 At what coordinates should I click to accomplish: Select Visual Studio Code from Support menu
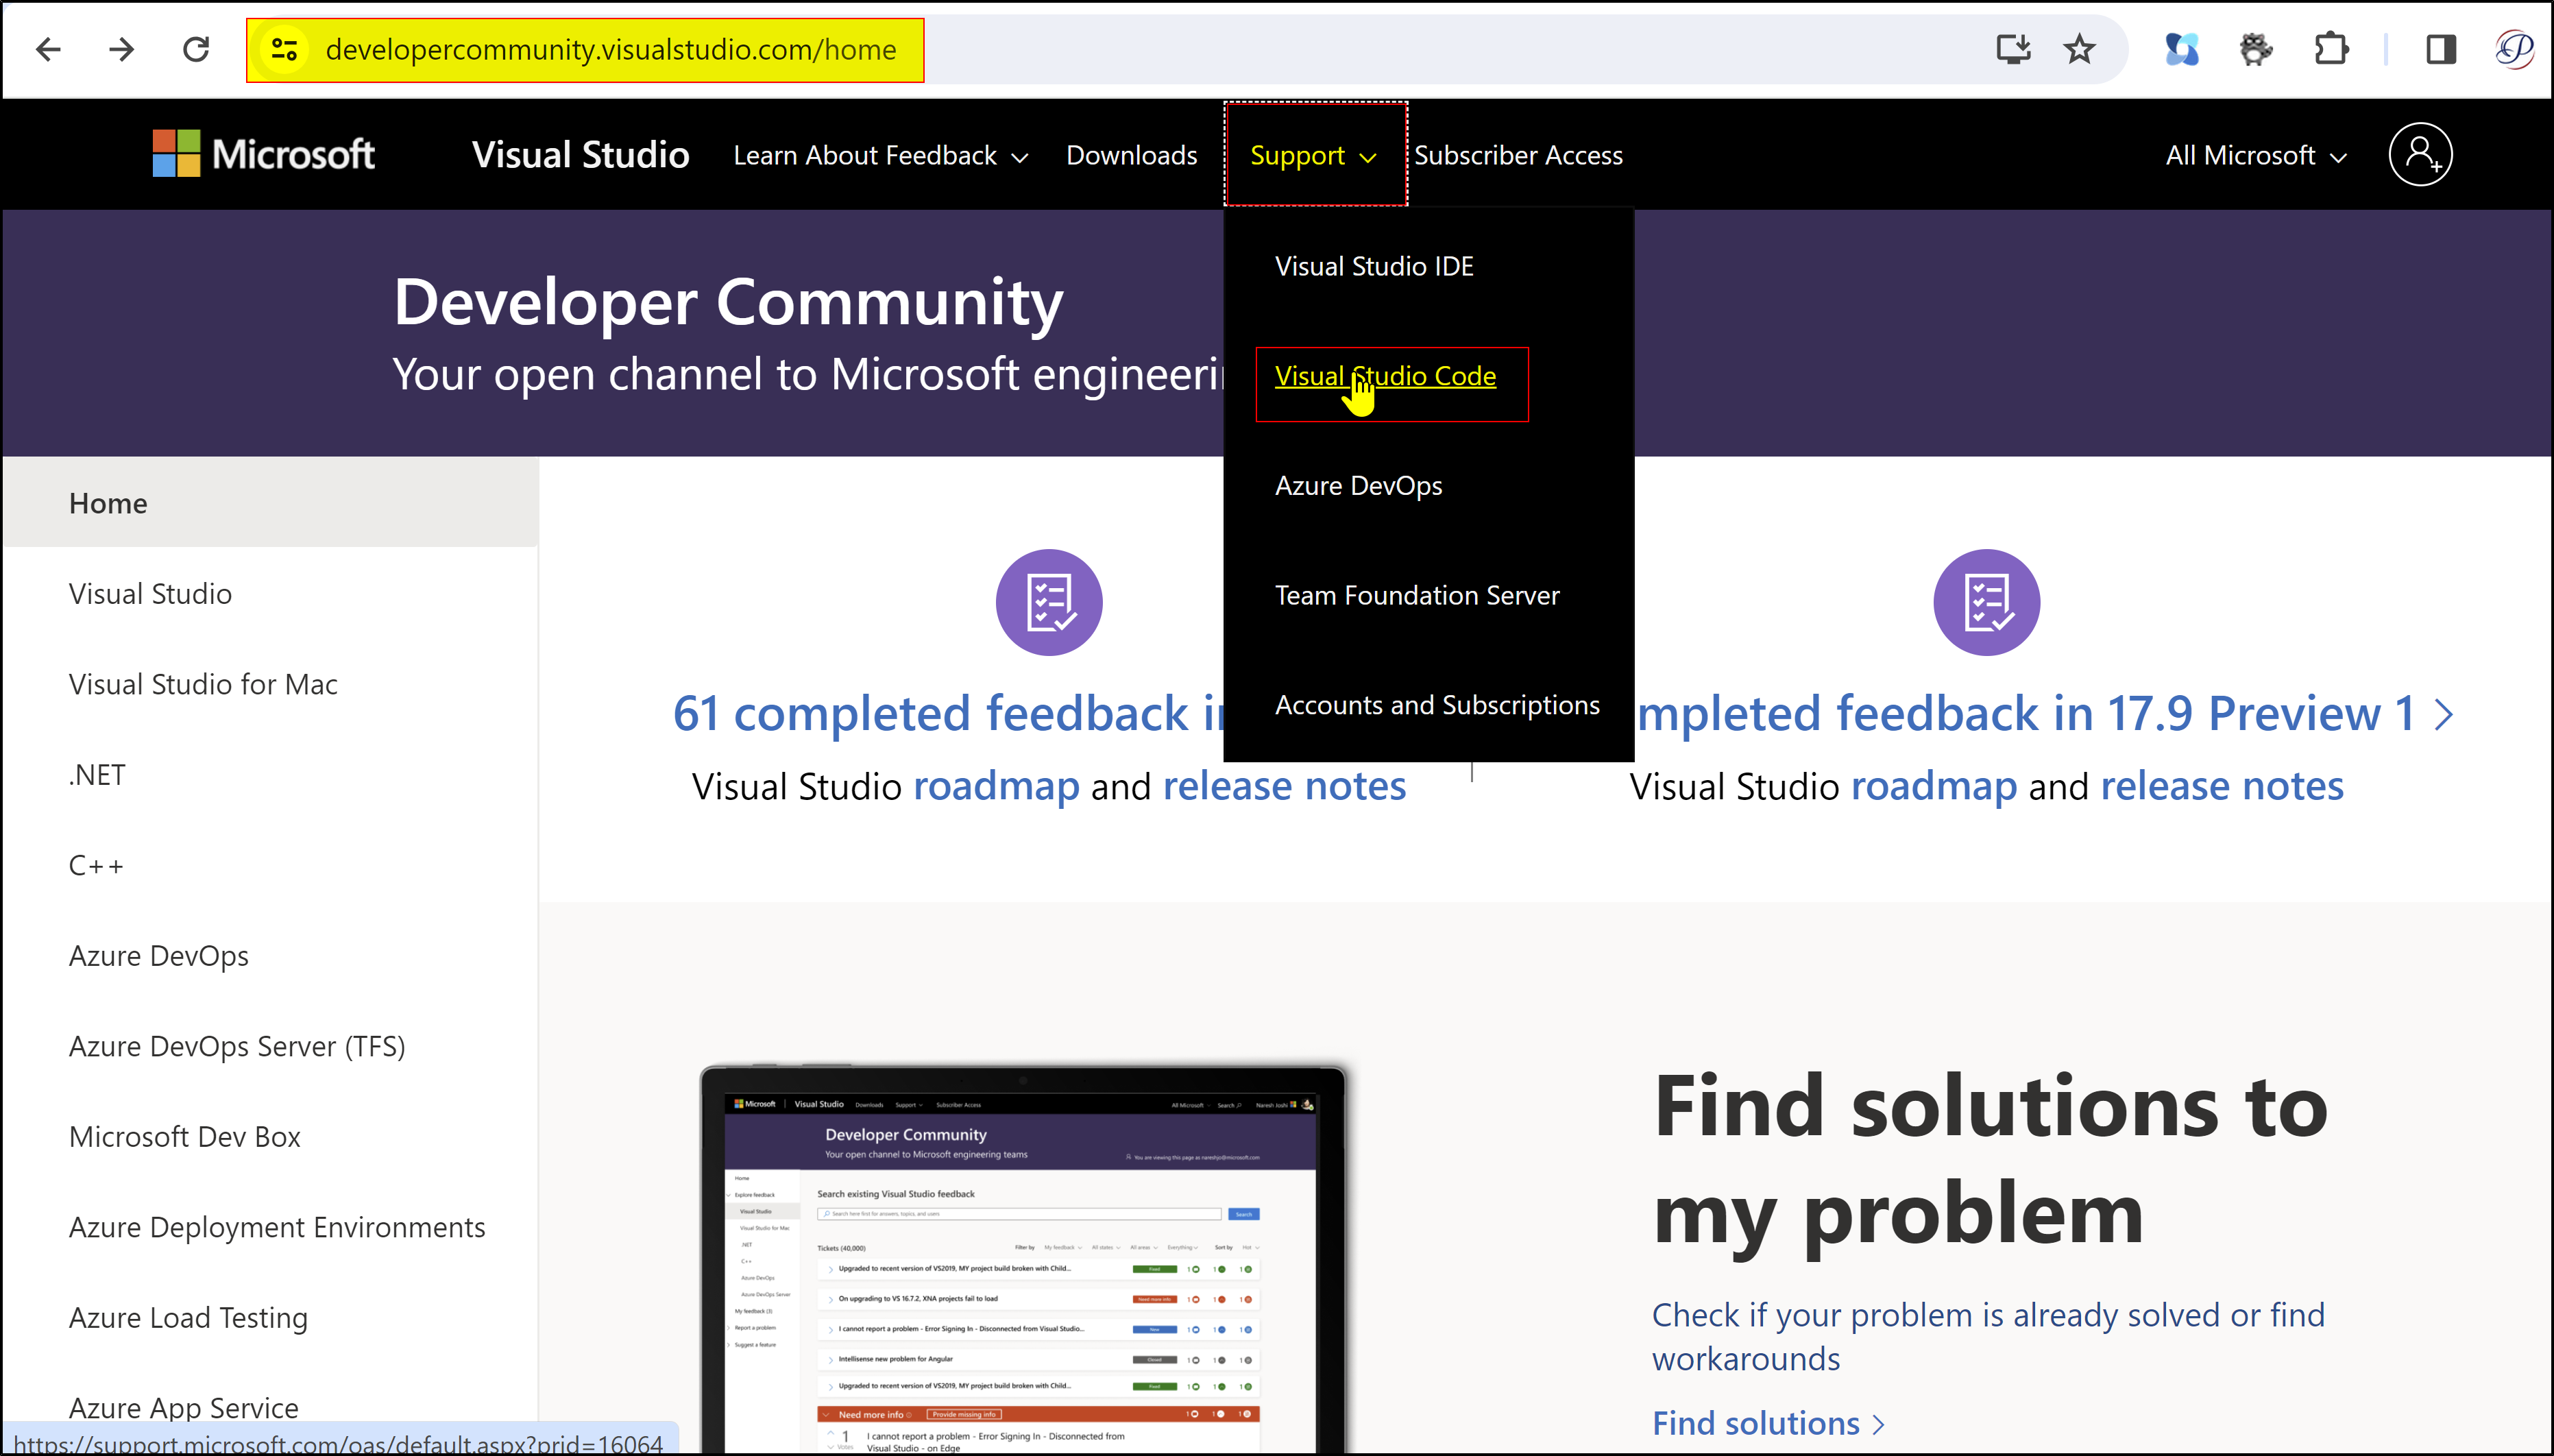point(1385,376)
